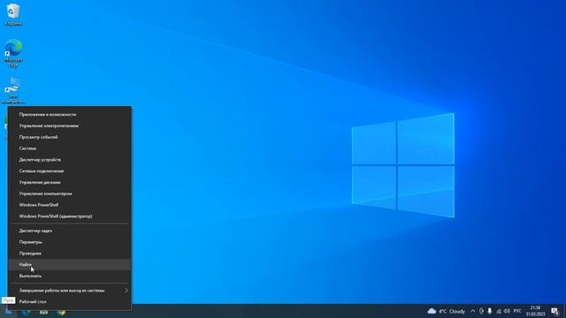Image resolution: width=566 pixels, height=318 pixels.
Task: Open Проводник from the context menu
Action: coord(69,254)
